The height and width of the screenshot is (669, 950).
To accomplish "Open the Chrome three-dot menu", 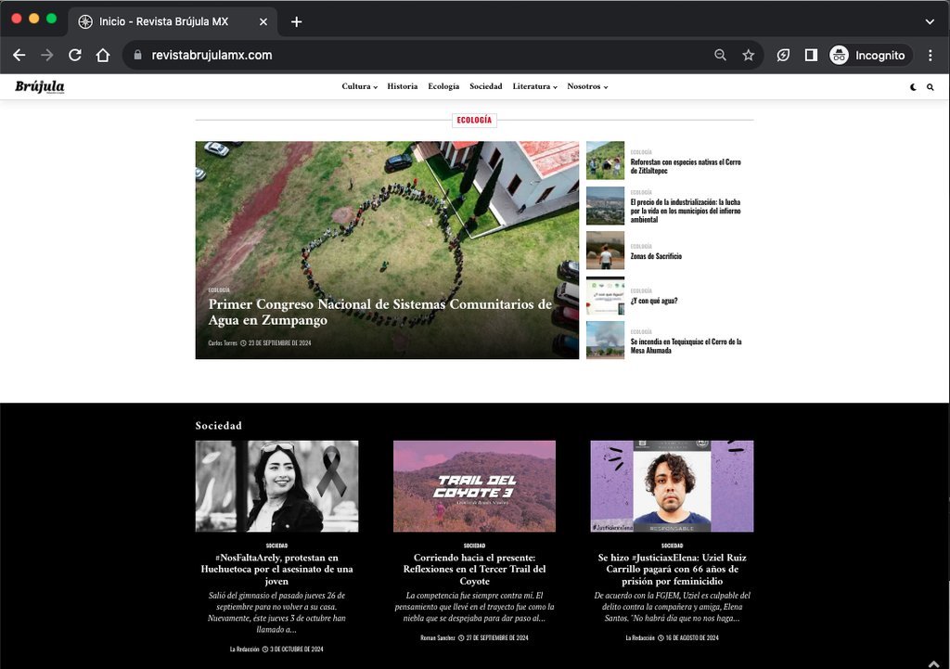I will (931, 55).
